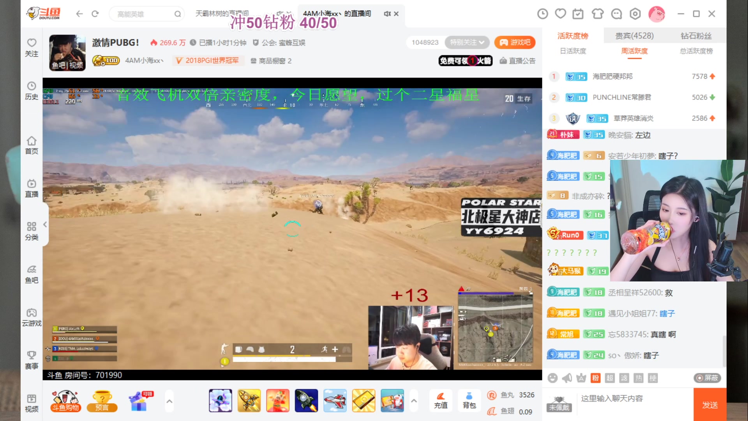Open 商品橱窗 2 link
748x421 pixels.
click(x=271, y=61)
